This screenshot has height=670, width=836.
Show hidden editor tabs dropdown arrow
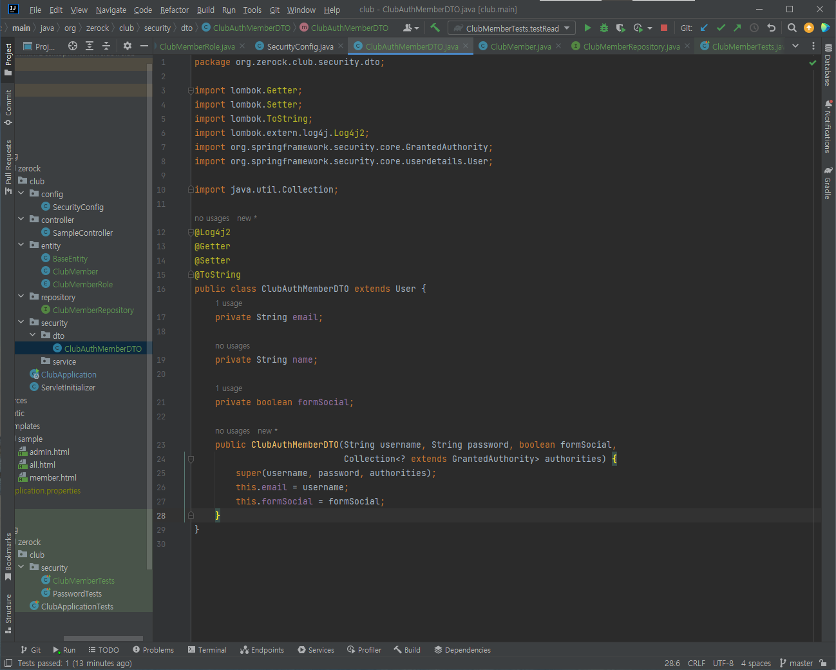tap(795, 46)
